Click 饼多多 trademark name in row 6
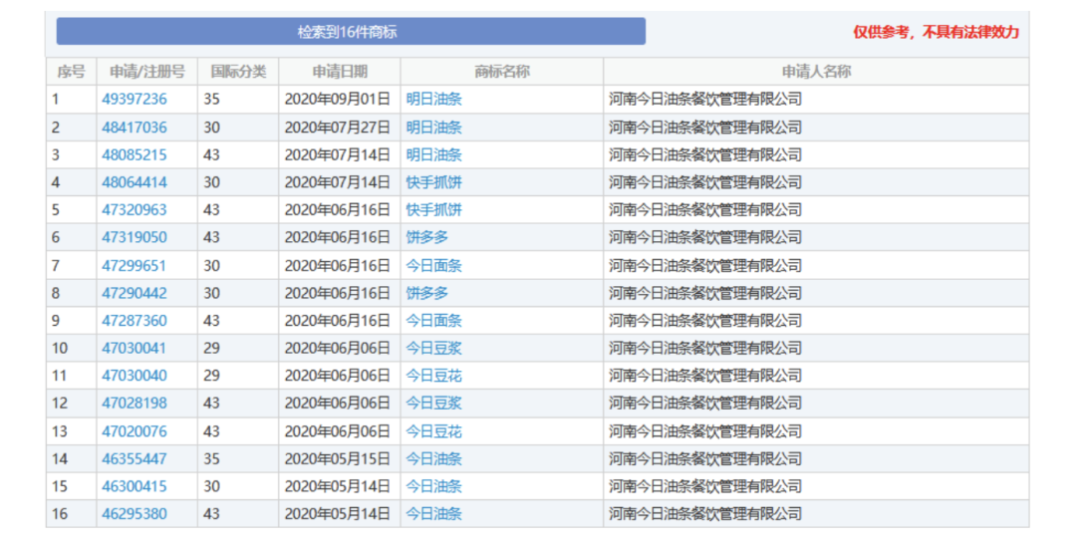This screenshot has height=549, width=1076. pos(427,237)
